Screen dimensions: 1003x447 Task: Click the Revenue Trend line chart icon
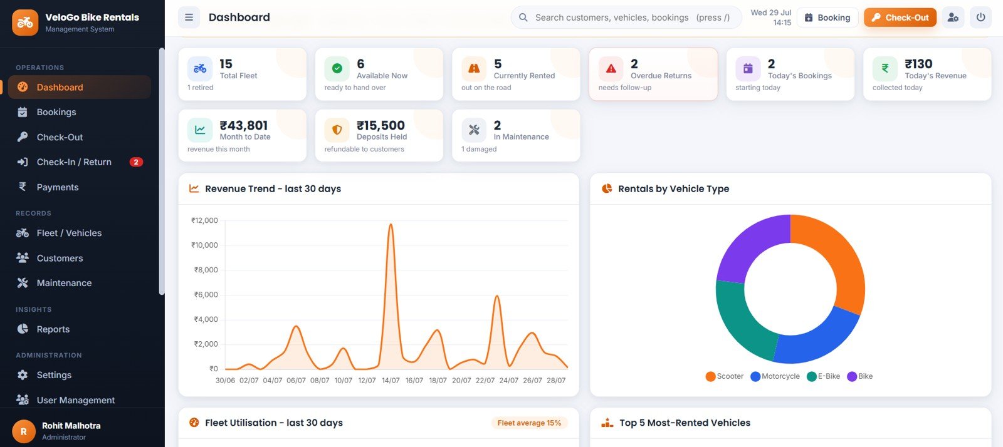pyautogui.click(x=194, y=188)
